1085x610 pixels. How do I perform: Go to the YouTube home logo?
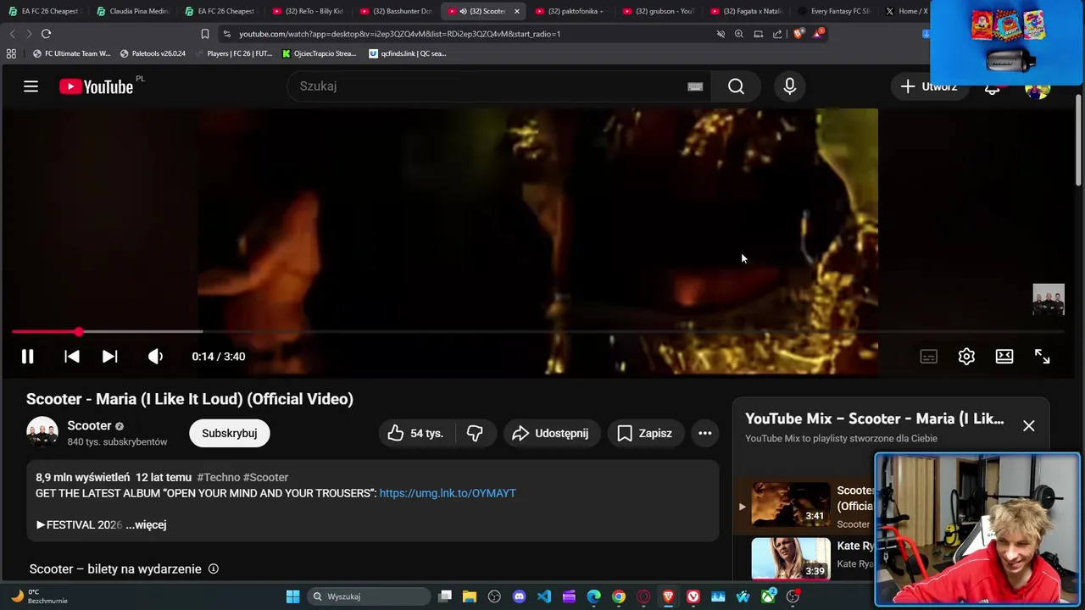[x=96, y=86]
